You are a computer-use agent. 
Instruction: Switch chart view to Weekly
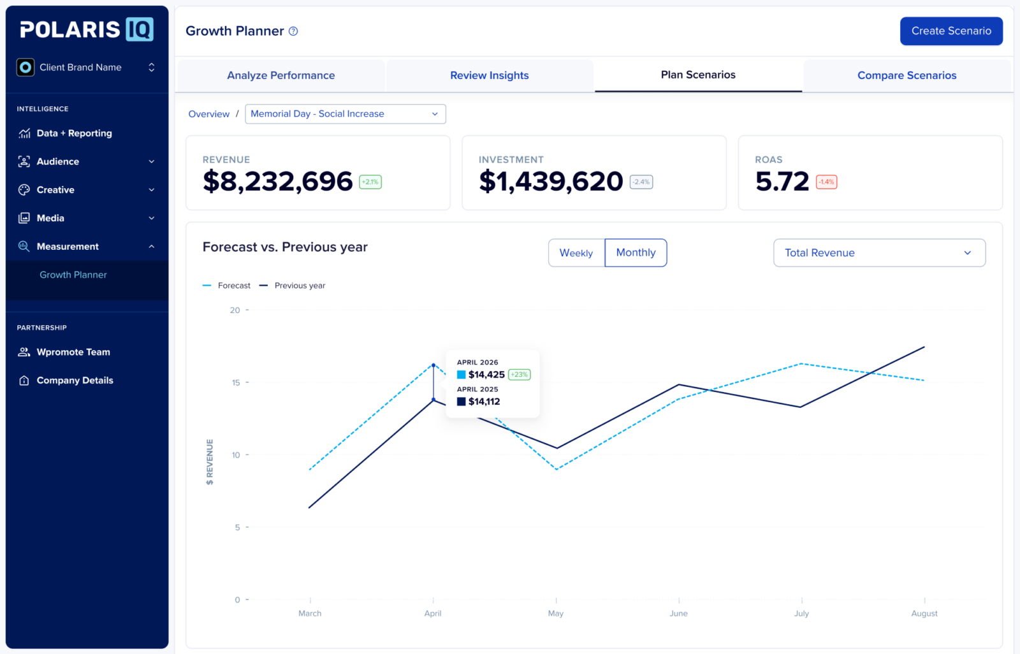pos(576,253)
